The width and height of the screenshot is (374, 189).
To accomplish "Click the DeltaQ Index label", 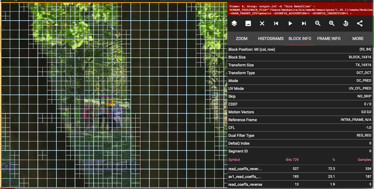I will pos(239,143).
